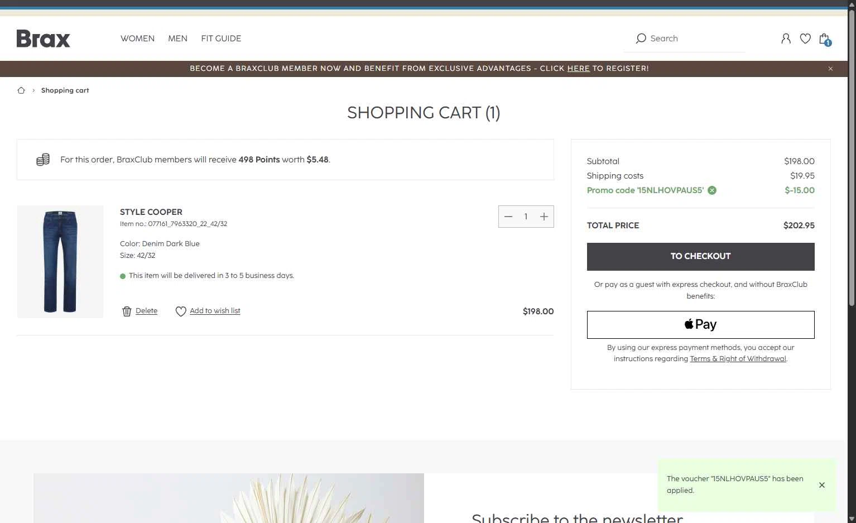This screenshot has width=856, height=523.
Task: Click the Shopping cart breadcrumb text
Action: tap(65, 90)
